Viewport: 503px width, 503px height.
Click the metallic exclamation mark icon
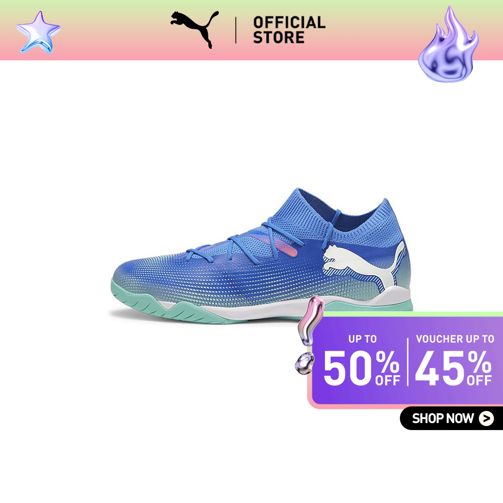pos(309,335)
